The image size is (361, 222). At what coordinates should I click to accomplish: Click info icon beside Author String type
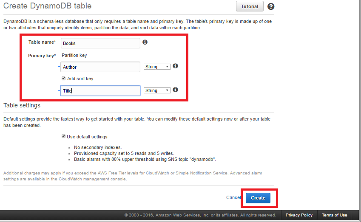(x=175, y=66)
